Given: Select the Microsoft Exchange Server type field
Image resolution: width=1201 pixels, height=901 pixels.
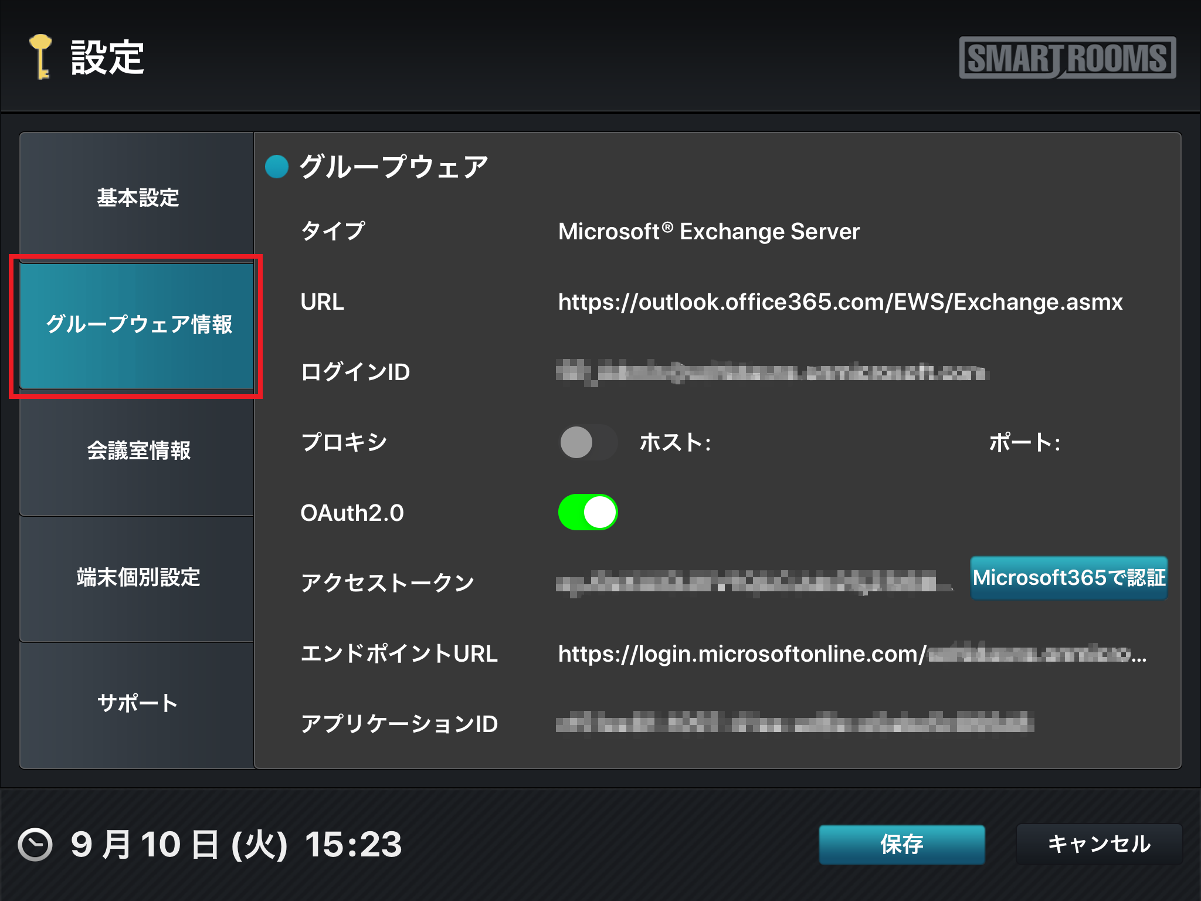Looking at the screenshot, I should point(708,232).
